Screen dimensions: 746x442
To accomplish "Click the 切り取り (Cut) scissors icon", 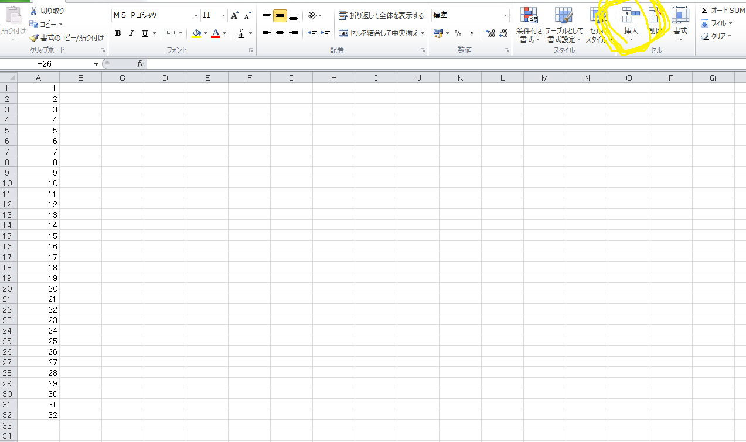I will point(34,11).
